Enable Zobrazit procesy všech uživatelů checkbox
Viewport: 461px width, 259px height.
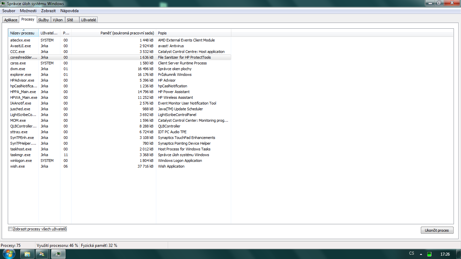click(10, 229)
